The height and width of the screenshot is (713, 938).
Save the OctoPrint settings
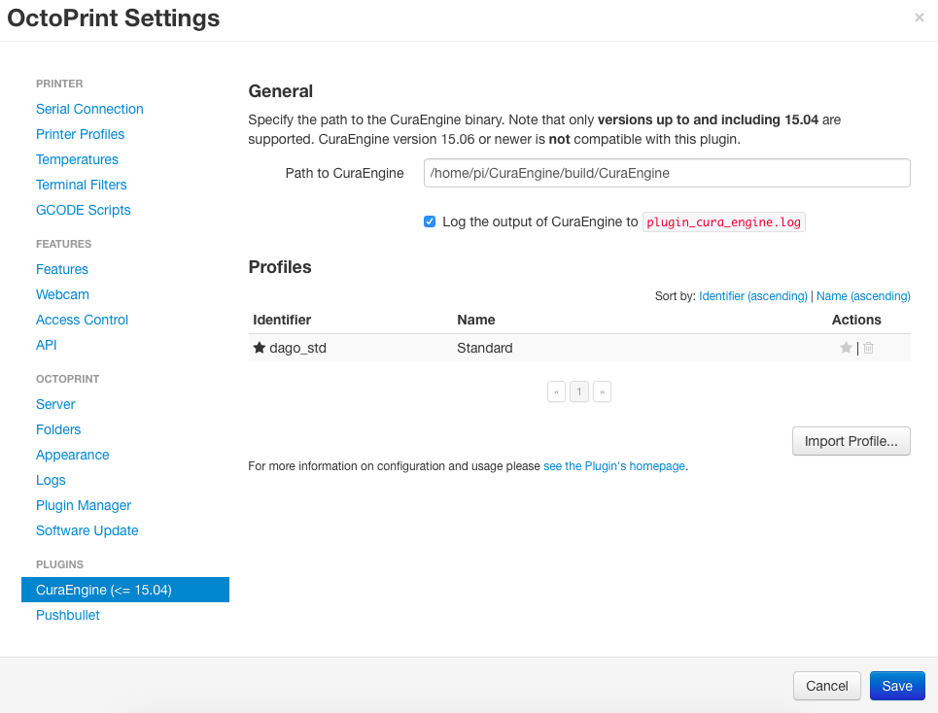pyautogui.click(x=897, y=686)
